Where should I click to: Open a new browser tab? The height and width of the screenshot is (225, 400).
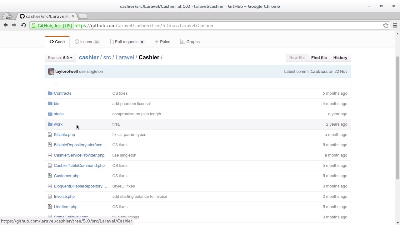pos(83,16)
